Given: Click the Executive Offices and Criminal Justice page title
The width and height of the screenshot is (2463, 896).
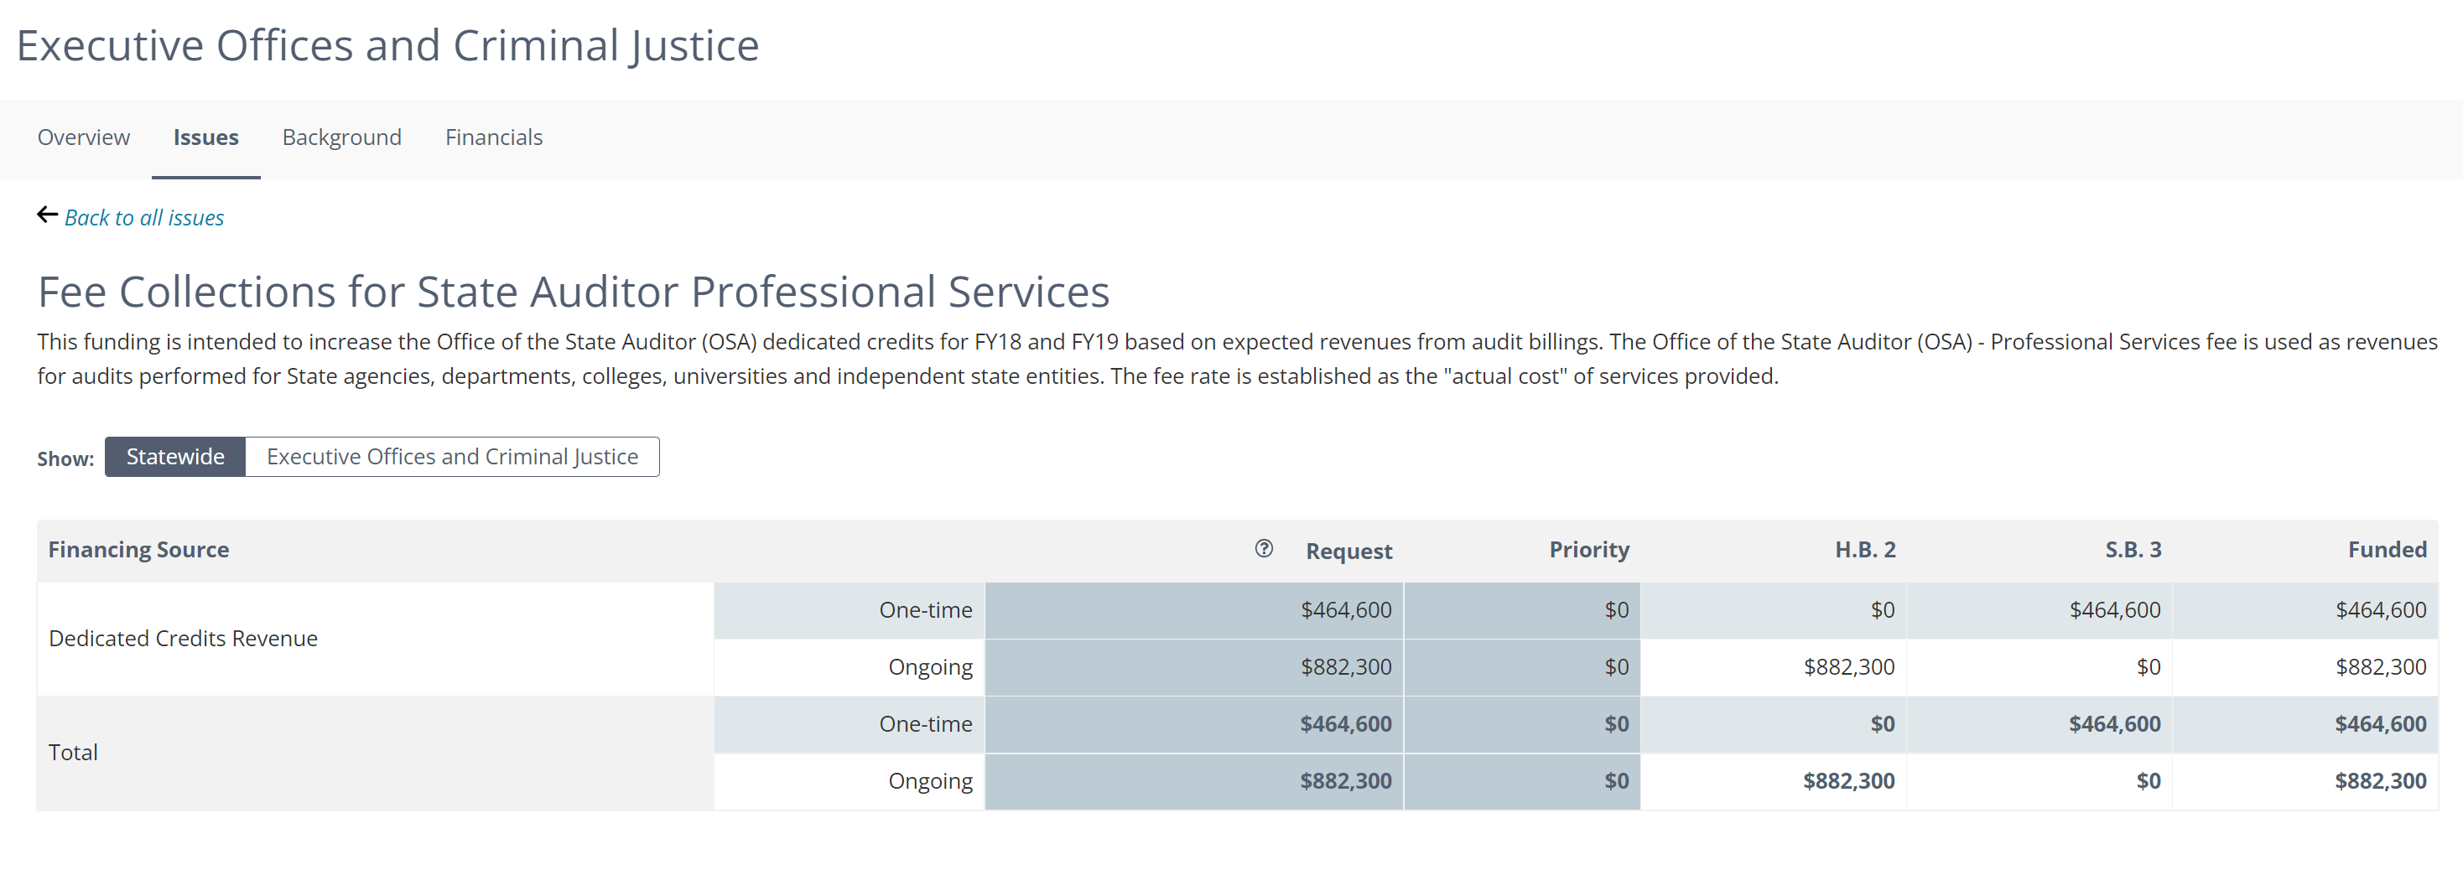Looking at the screenshot, I should pyautogui.click(x=387, y=46).
